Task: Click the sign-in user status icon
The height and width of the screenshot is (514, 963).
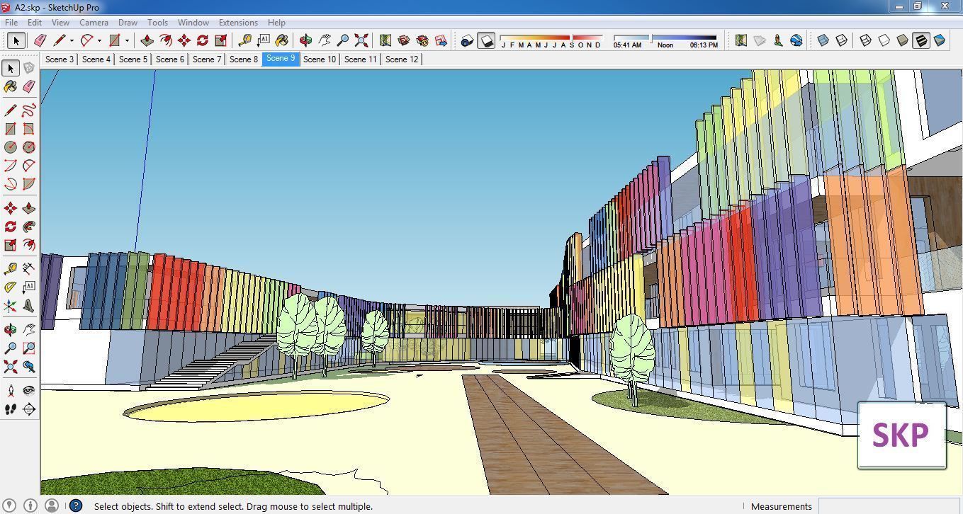Action: coord(52,506)
